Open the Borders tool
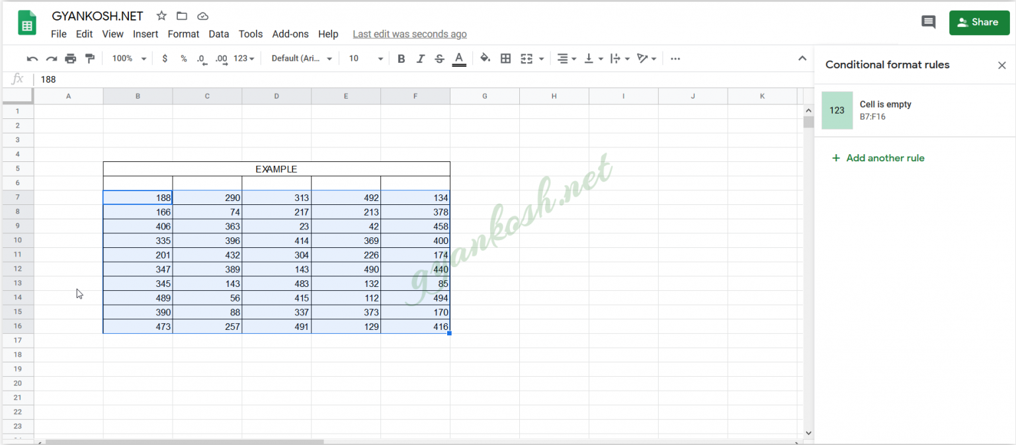This screenshot has width=1016, height=445. click(505, 58)
